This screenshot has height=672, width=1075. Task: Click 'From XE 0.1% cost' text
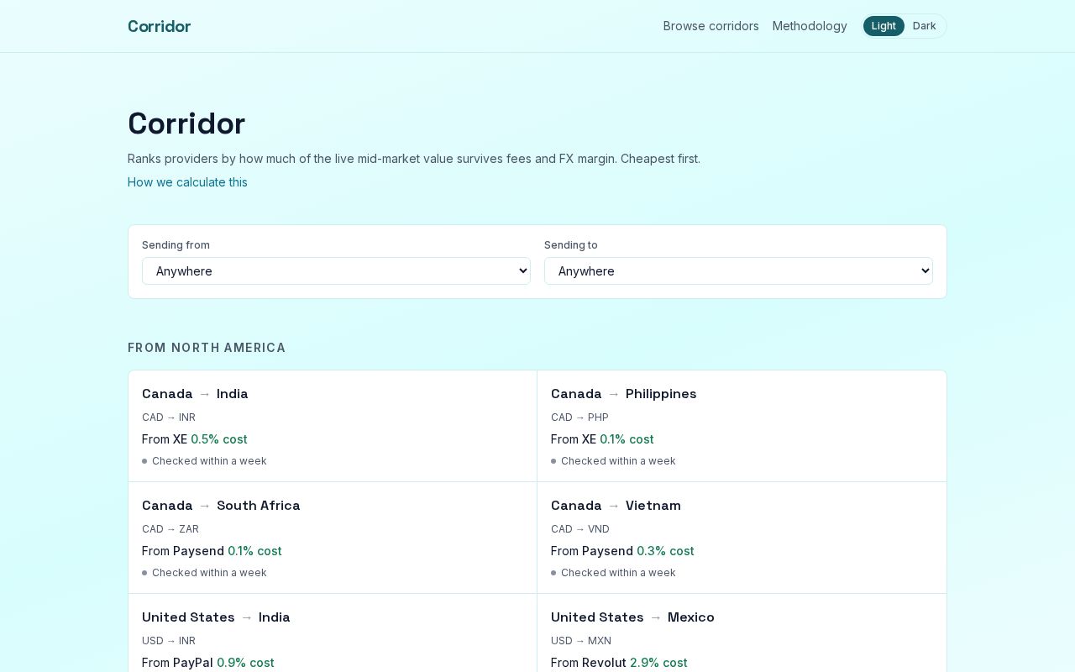[602, 439]
